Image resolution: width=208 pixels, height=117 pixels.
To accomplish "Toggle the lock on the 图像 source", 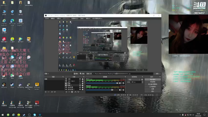I will tap(82, 83).
